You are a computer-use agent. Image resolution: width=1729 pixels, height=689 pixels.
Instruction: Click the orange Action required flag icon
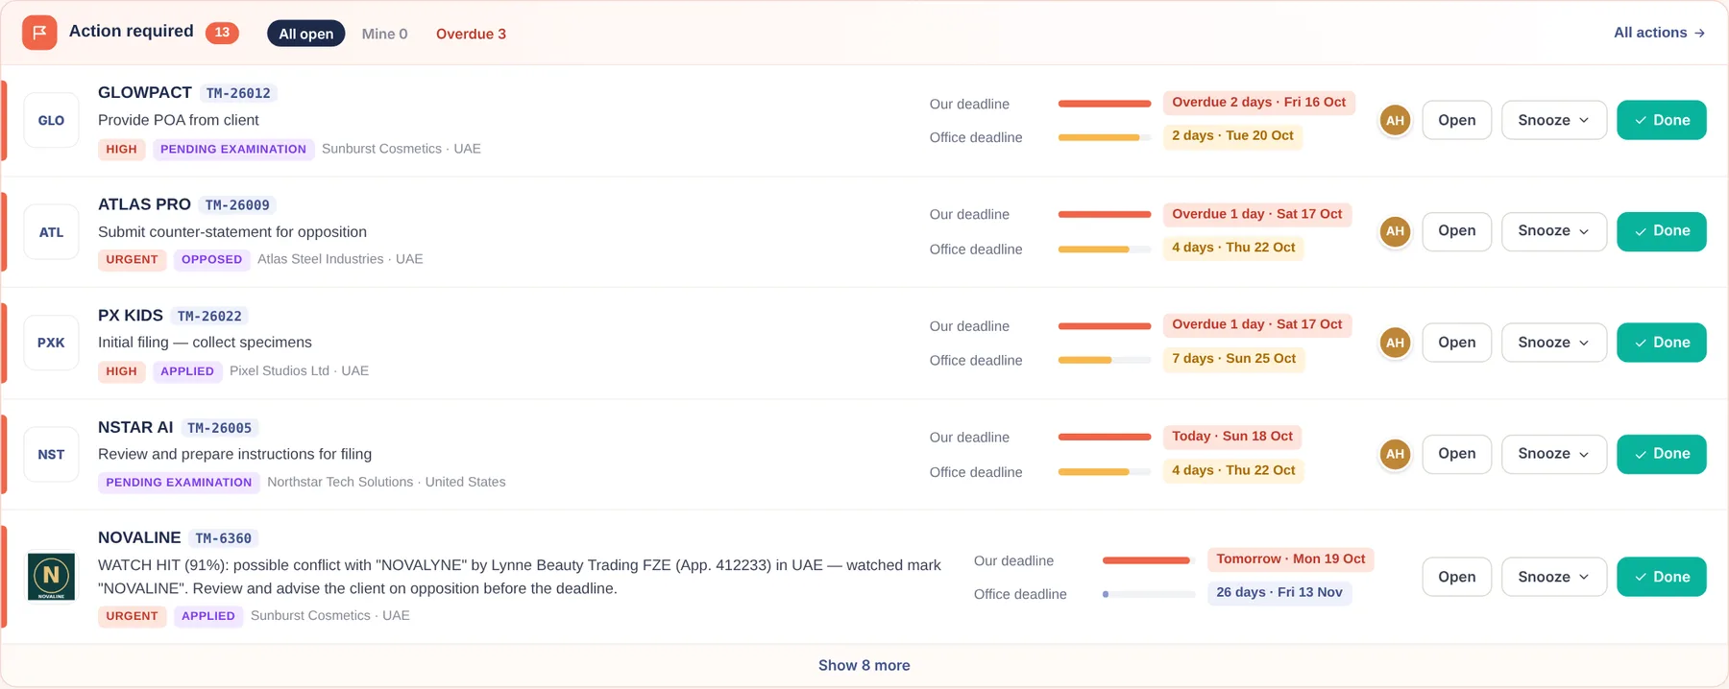click(39, 33)
